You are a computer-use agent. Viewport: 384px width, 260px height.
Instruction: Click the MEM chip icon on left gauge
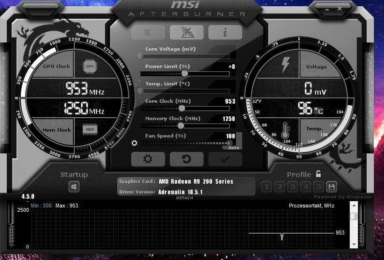pyautogui.click(x=90, y=129)
